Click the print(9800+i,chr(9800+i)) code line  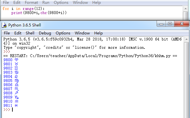point(39,13)
